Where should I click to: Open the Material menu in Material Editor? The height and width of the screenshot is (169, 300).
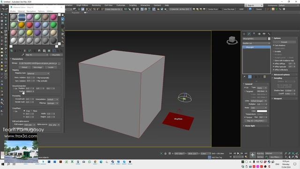tap(21, 11)
